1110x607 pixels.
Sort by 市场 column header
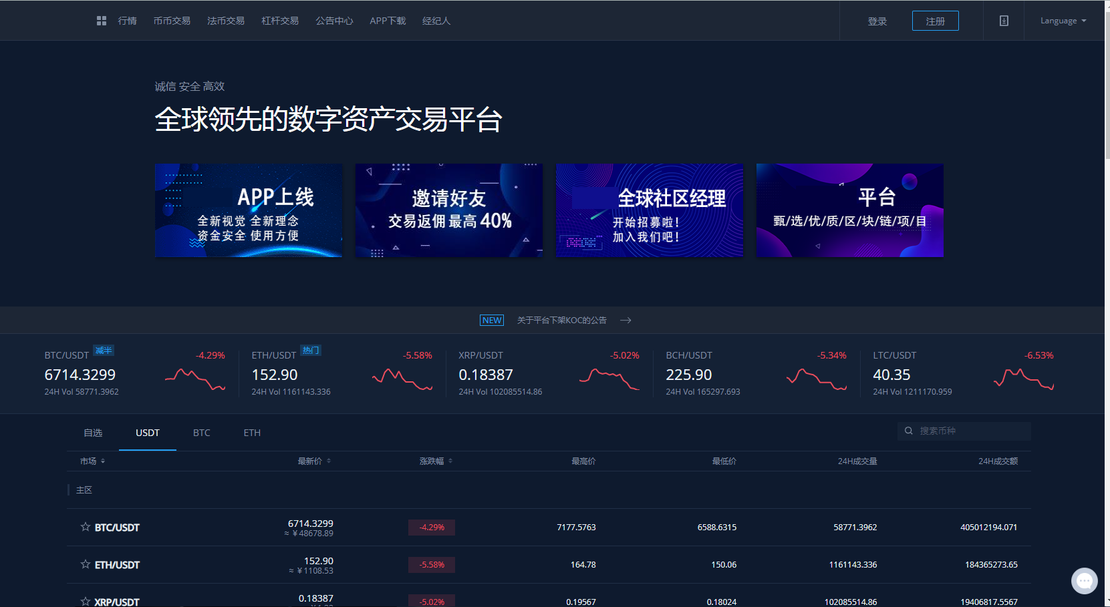point(92,461)
